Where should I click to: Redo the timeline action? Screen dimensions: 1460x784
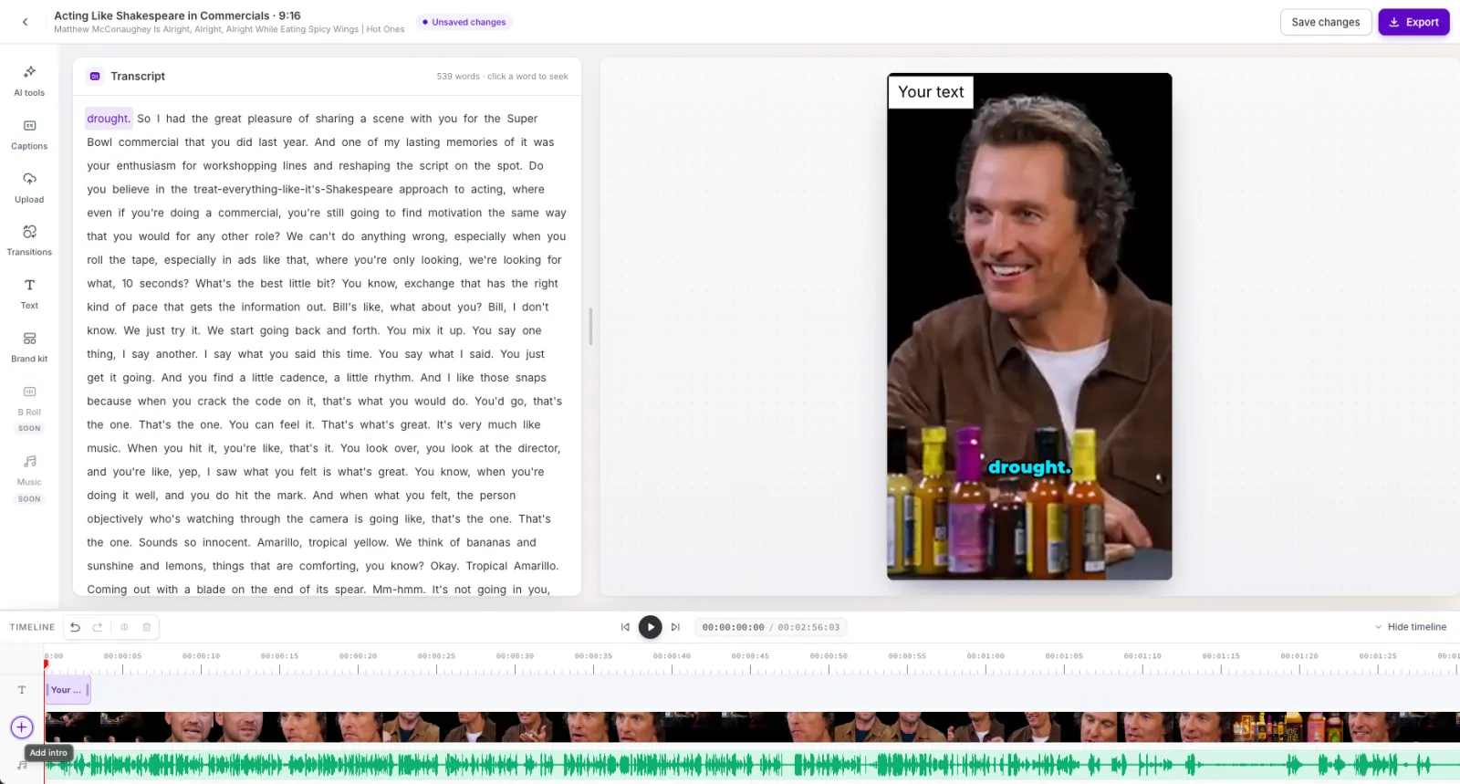(x=98, y=627)
